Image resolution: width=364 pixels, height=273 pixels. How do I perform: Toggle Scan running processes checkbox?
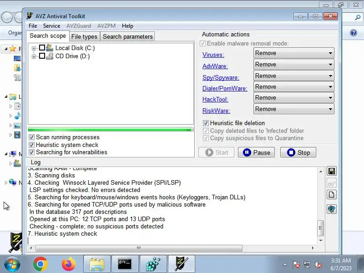coord(31,137)
